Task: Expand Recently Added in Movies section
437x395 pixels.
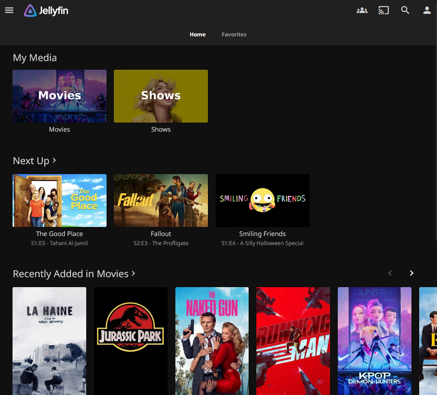Action: coord(74,274)
